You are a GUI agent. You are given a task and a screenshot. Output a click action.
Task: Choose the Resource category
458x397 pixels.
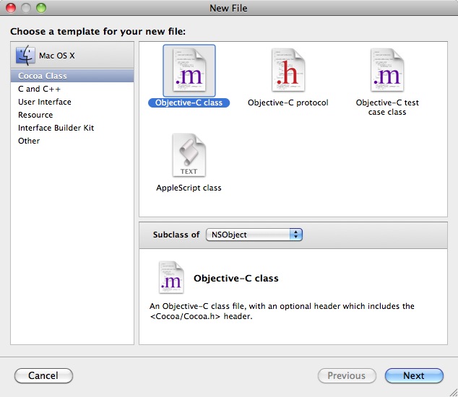pos(72,115)
